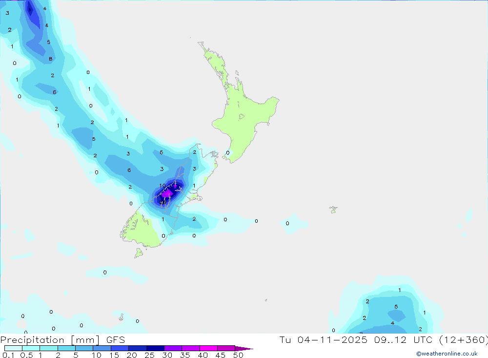The image size is (488, 358).
Task: Select the 25–30 mm dark navy swatch
Action: (x=155, y=348)
